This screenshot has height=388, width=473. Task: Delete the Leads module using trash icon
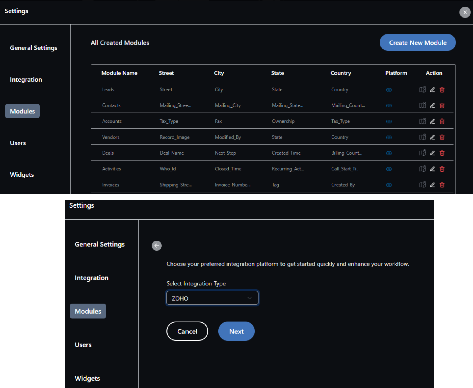pos(442,90)
